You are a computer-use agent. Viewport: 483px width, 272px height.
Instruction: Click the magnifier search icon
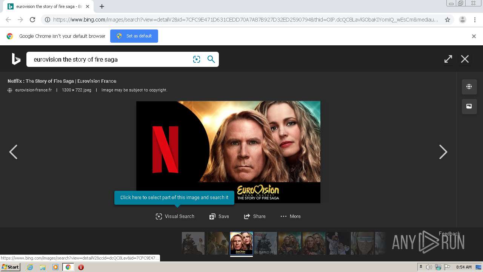coord(211,59)
